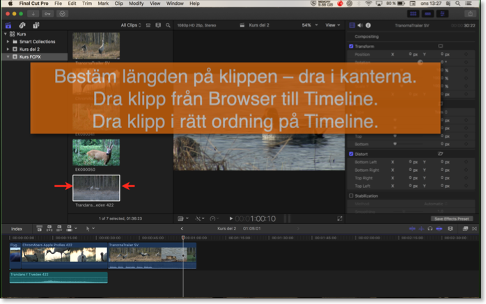This screenshot has height=304, width=486.
Task: Toggle the Inspector panel sliders button
Action: pyautogui.click(x=442, y=14)
